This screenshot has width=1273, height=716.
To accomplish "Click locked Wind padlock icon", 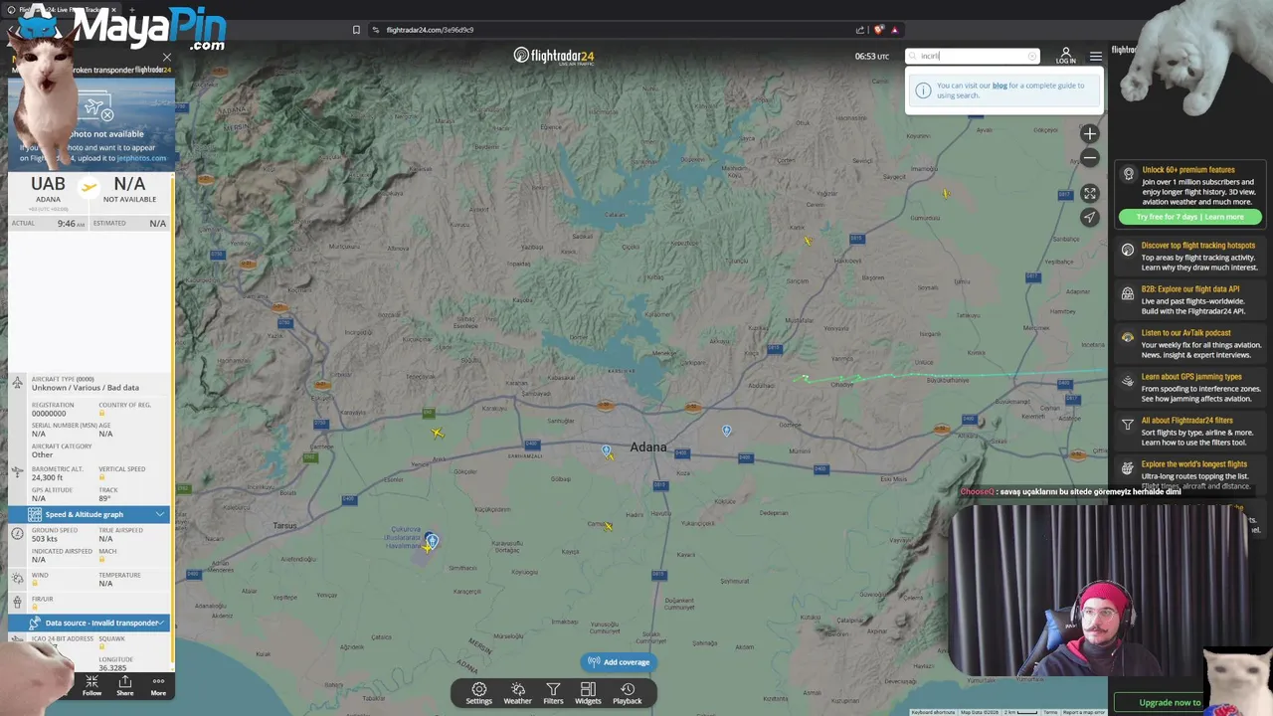I will pyautogui.click(x=35, y=584).
